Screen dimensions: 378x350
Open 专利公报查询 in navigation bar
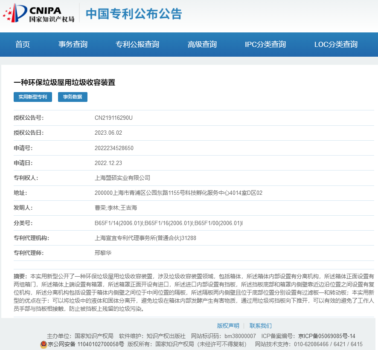tap(137, 44)
